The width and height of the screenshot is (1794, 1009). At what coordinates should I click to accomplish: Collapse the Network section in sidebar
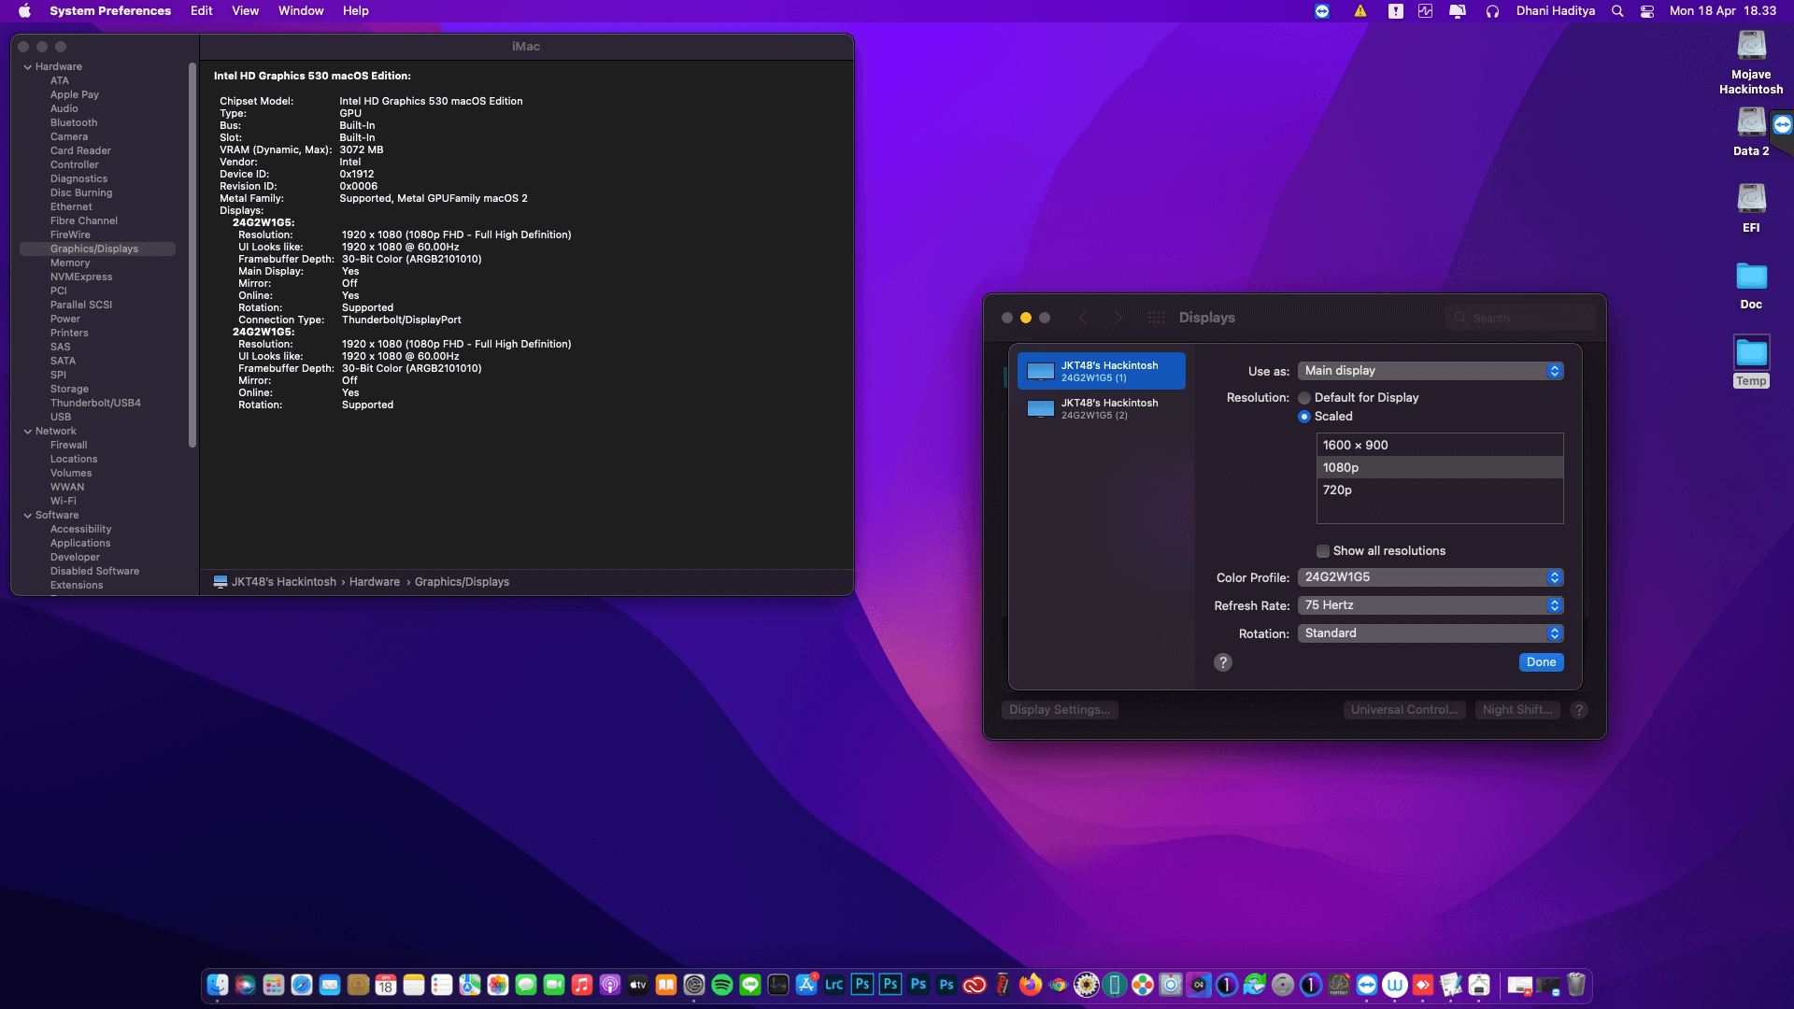click(x=28, y=432)
